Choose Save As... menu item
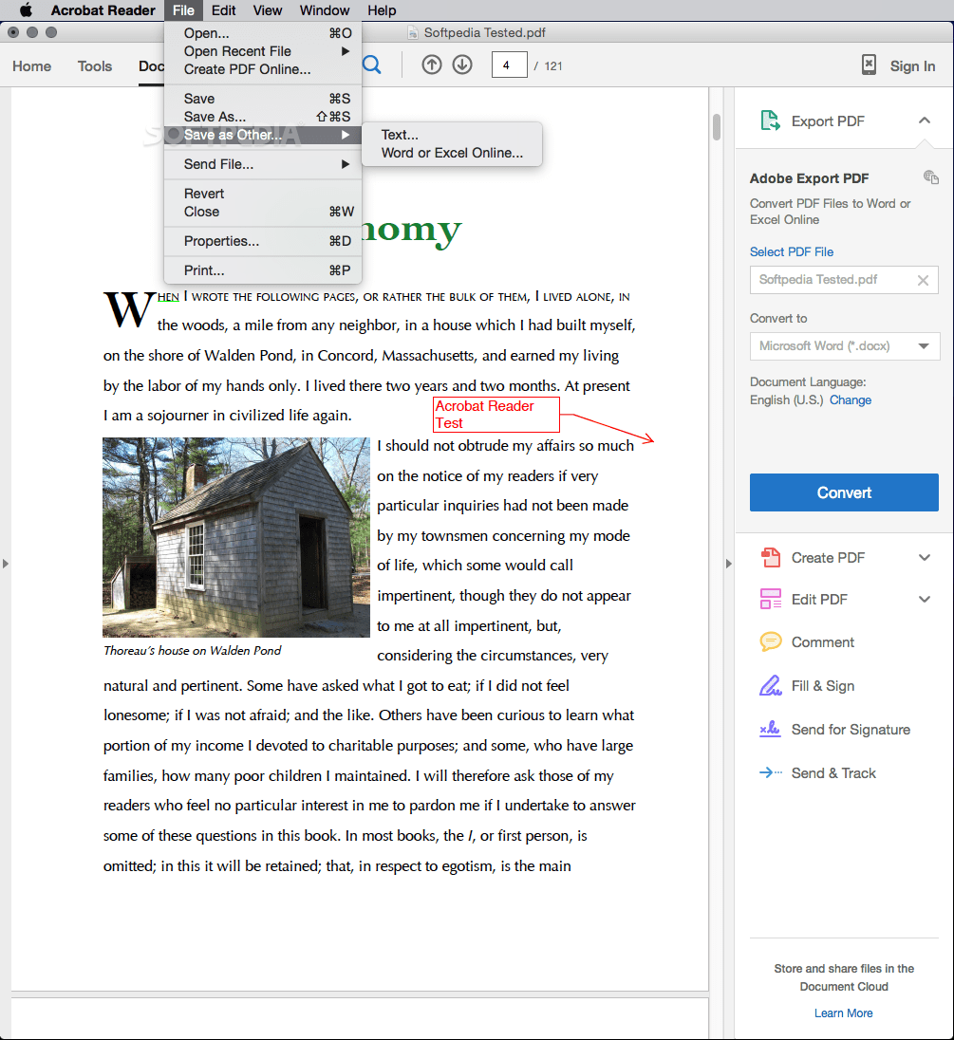954x1040 pixels. (263, 116)
